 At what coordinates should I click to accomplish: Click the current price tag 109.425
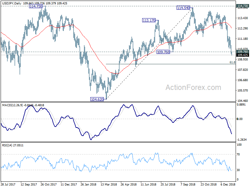(x=242, y=55)
